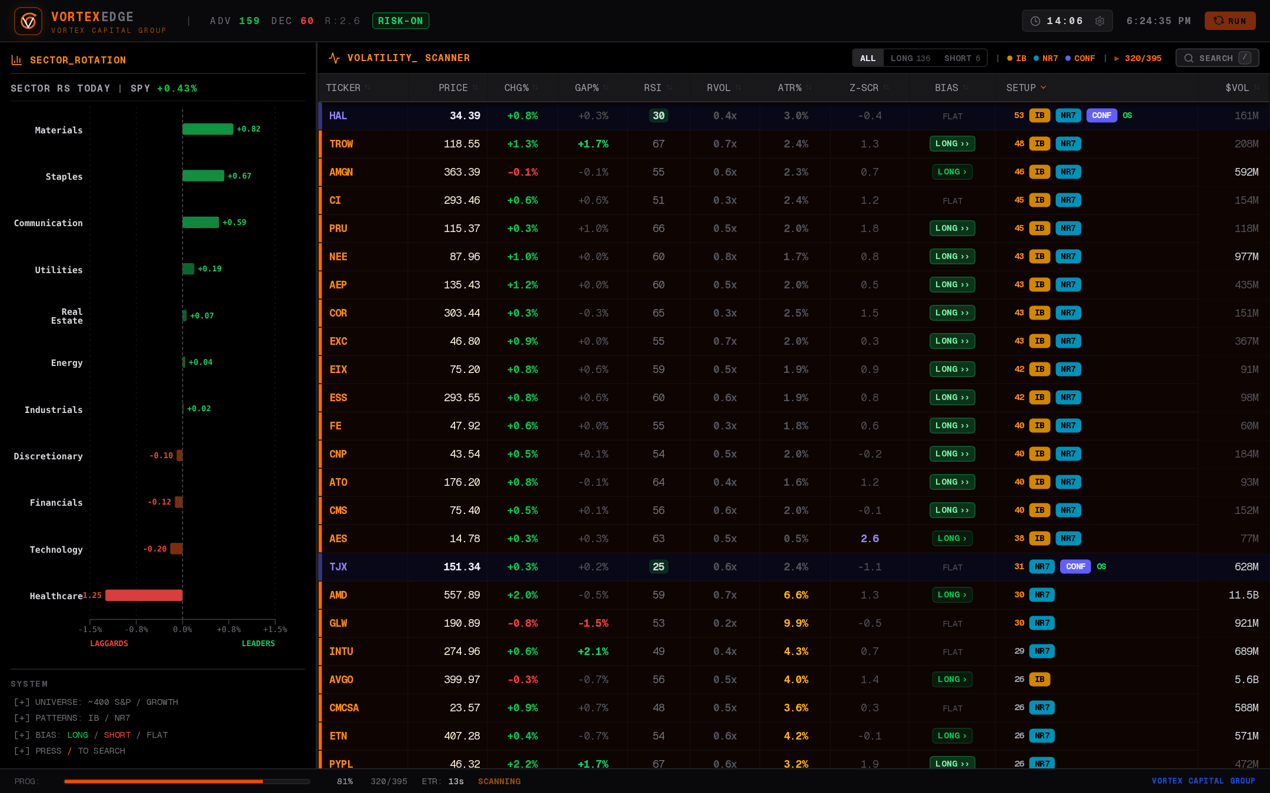Sort by RVOL column sort arrows

point(738,88)
